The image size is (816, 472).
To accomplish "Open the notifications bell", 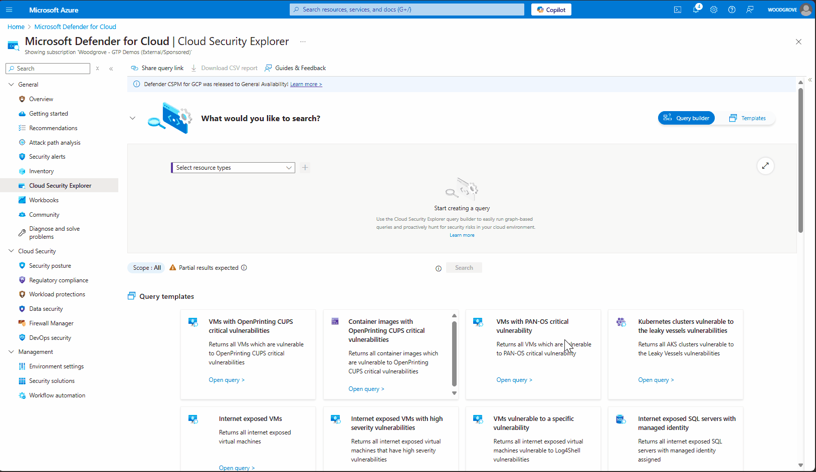I will click(x=696, y=10).
